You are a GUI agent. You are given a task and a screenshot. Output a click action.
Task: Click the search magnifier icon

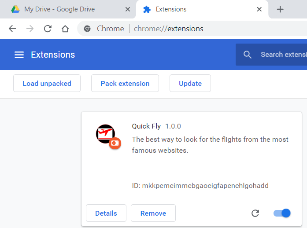pyautogui.click(x=248, y=55)
